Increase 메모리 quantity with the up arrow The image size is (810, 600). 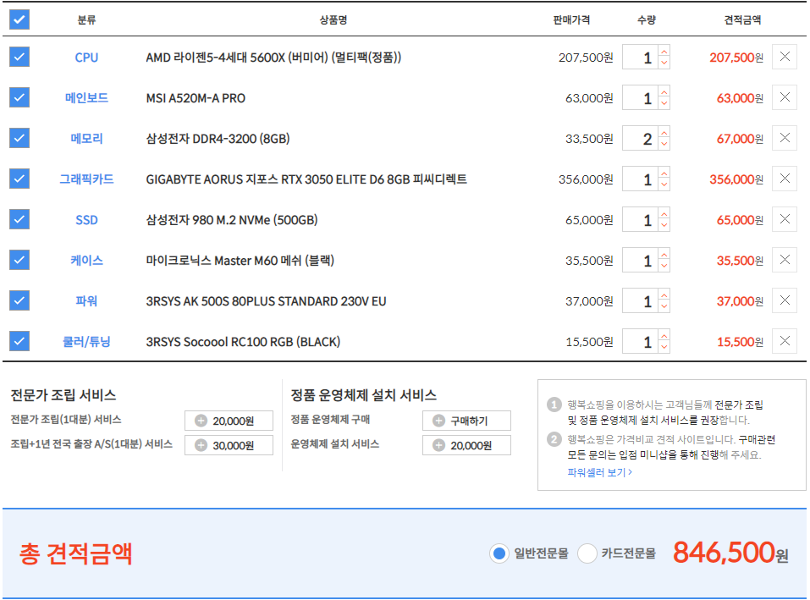click(664, 132)
